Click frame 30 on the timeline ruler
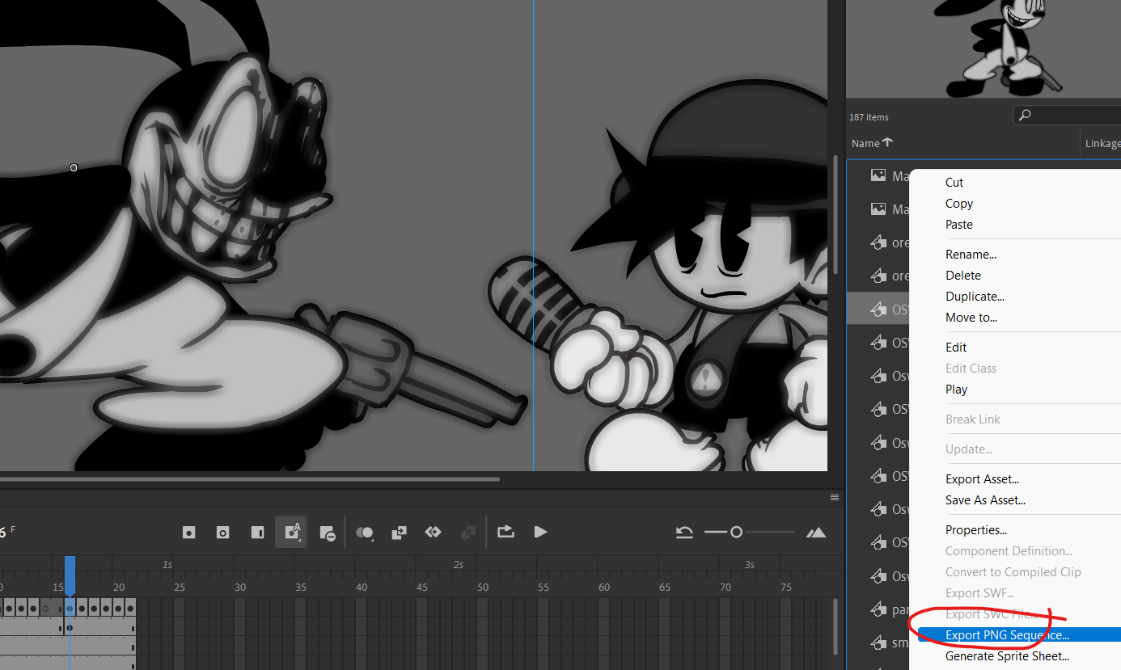 [x=240, y=587]
